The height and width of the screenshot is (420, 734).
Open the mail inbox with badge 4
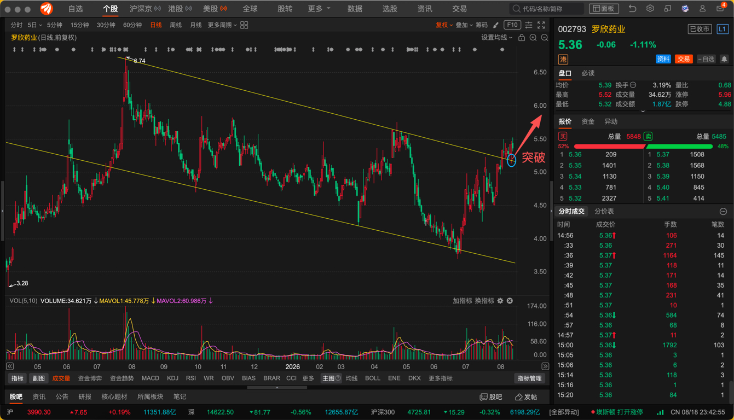pos(720,9)
